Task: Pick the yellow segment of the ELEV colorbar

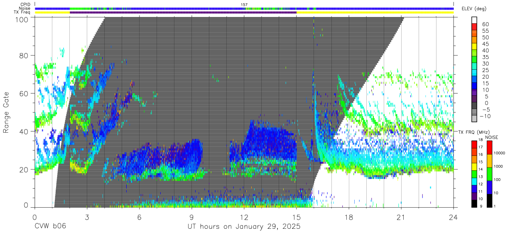Action: [x=474, y=47]
